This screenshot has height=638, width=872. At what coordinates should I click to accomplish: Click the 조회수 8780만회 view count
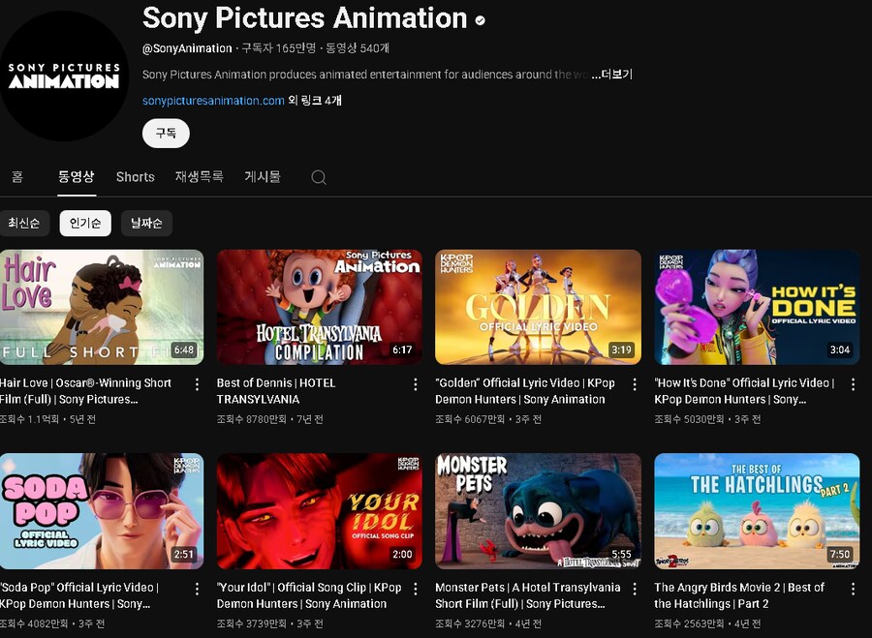[251, 419]
